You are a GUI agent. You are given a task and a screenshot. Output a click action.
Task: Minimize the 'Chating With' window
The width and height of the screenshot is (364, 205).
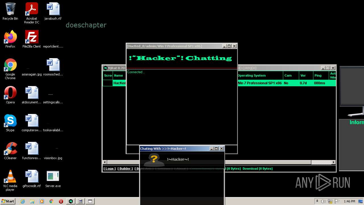pos(211,149)
